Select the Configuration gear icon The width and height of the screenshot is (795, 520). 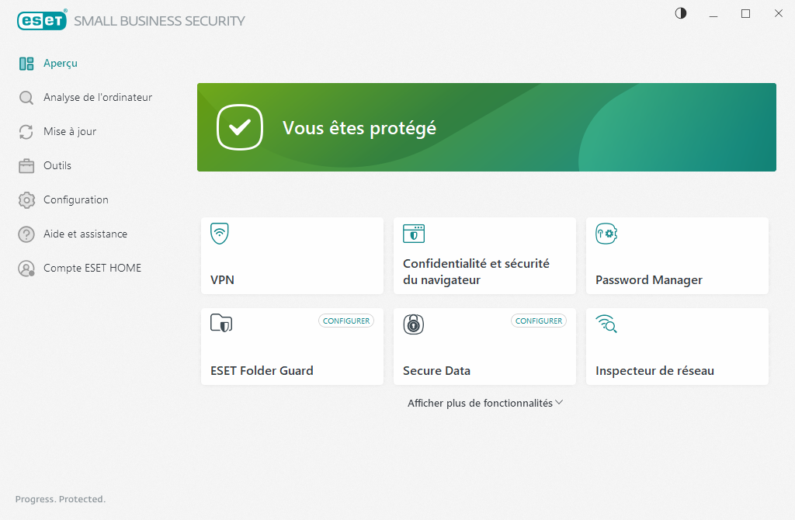pyautogui.click(x=26, y=199)
